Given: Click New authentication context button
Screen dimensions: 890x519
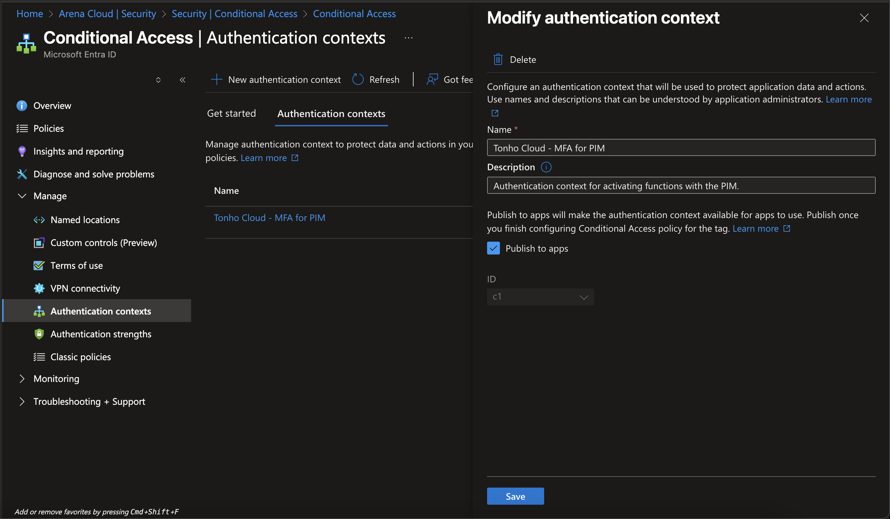Looking at the screenshot, I should (276, 79).
